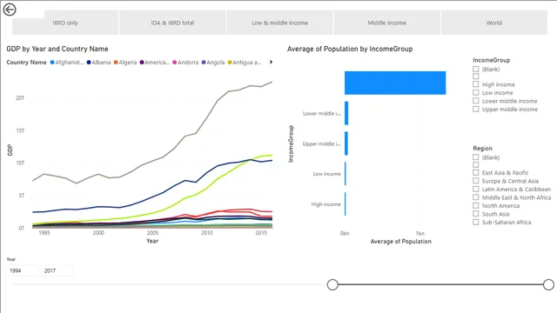The image size is (557, 313).
Task: Click the right handle of Year slider
Action: point(548,284)
